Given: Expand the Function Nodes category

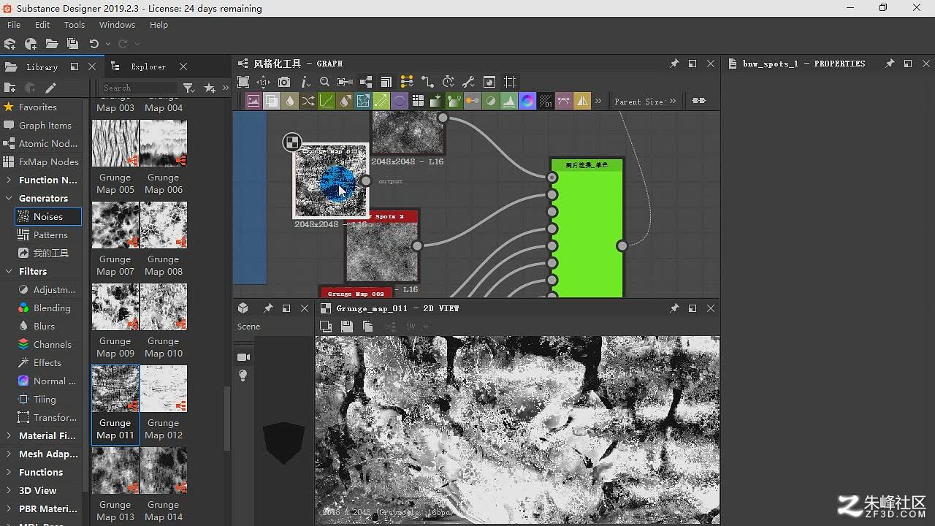Looking at the screenshot, I should point(8,180).
